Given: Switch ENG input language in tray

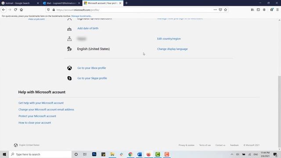Looking at the screenshot, I should click(x=256, y=154).
